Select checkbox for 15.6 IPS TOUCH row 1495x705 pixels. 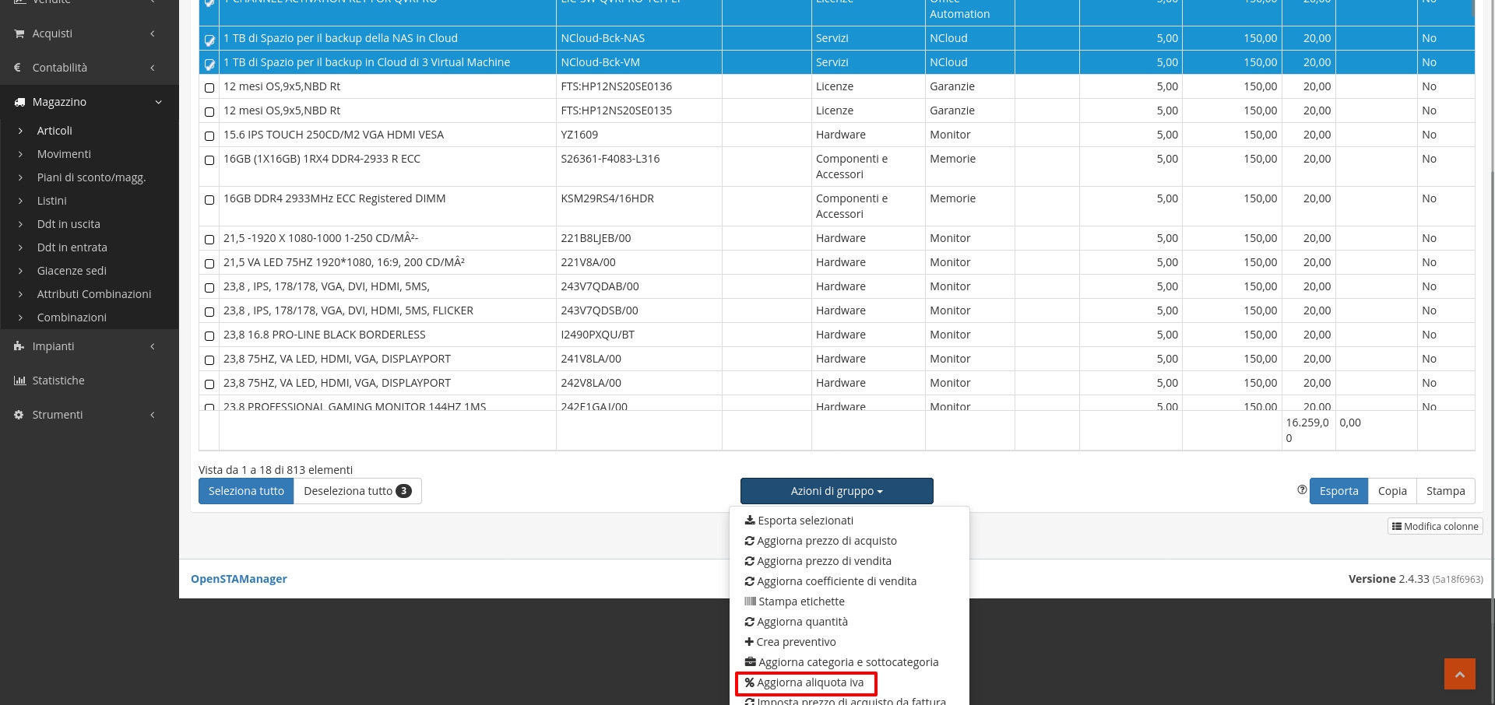209,136
